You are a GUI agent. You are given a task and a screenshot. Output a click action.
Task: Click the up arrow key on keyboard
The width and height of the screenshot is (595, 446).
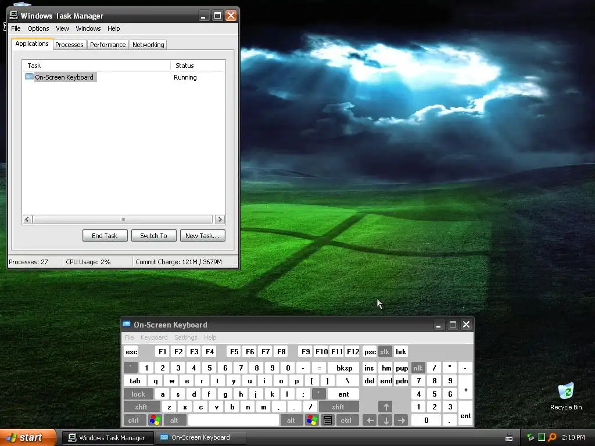click(386, 407)
